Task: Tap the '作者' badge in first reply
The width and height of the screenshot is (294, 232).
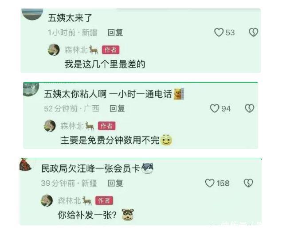Action: click(x=110, y=50)
